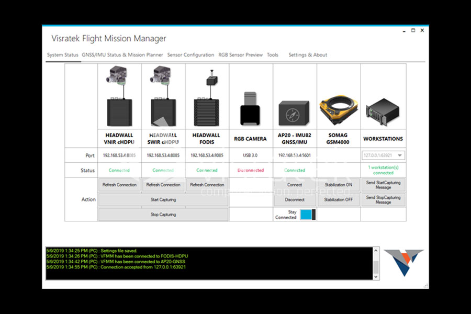
Task: Open the Sensor Configuration tab
Action: click(x=190, y=55)
